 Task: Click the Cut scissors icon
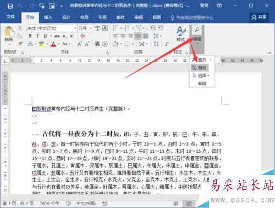20,28
